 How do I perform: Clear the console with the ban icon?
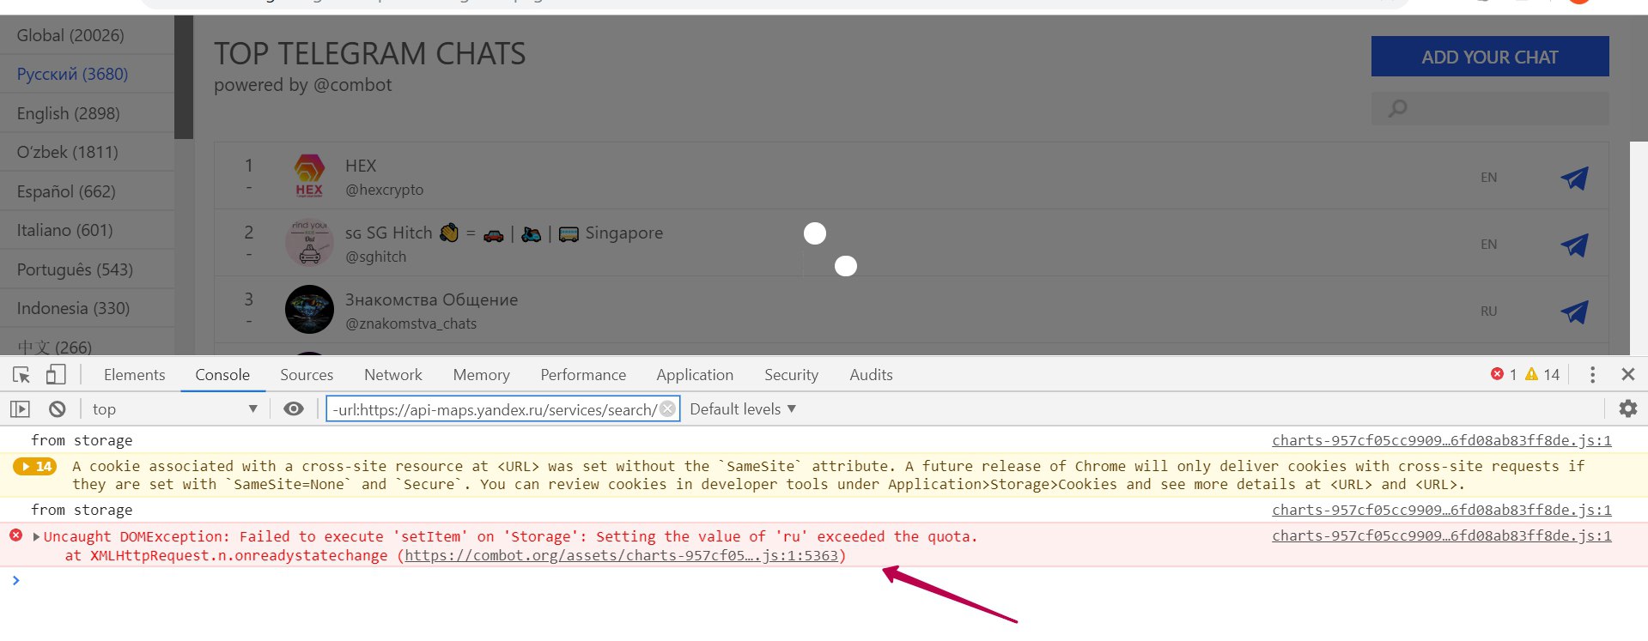[x=57, y=409]
